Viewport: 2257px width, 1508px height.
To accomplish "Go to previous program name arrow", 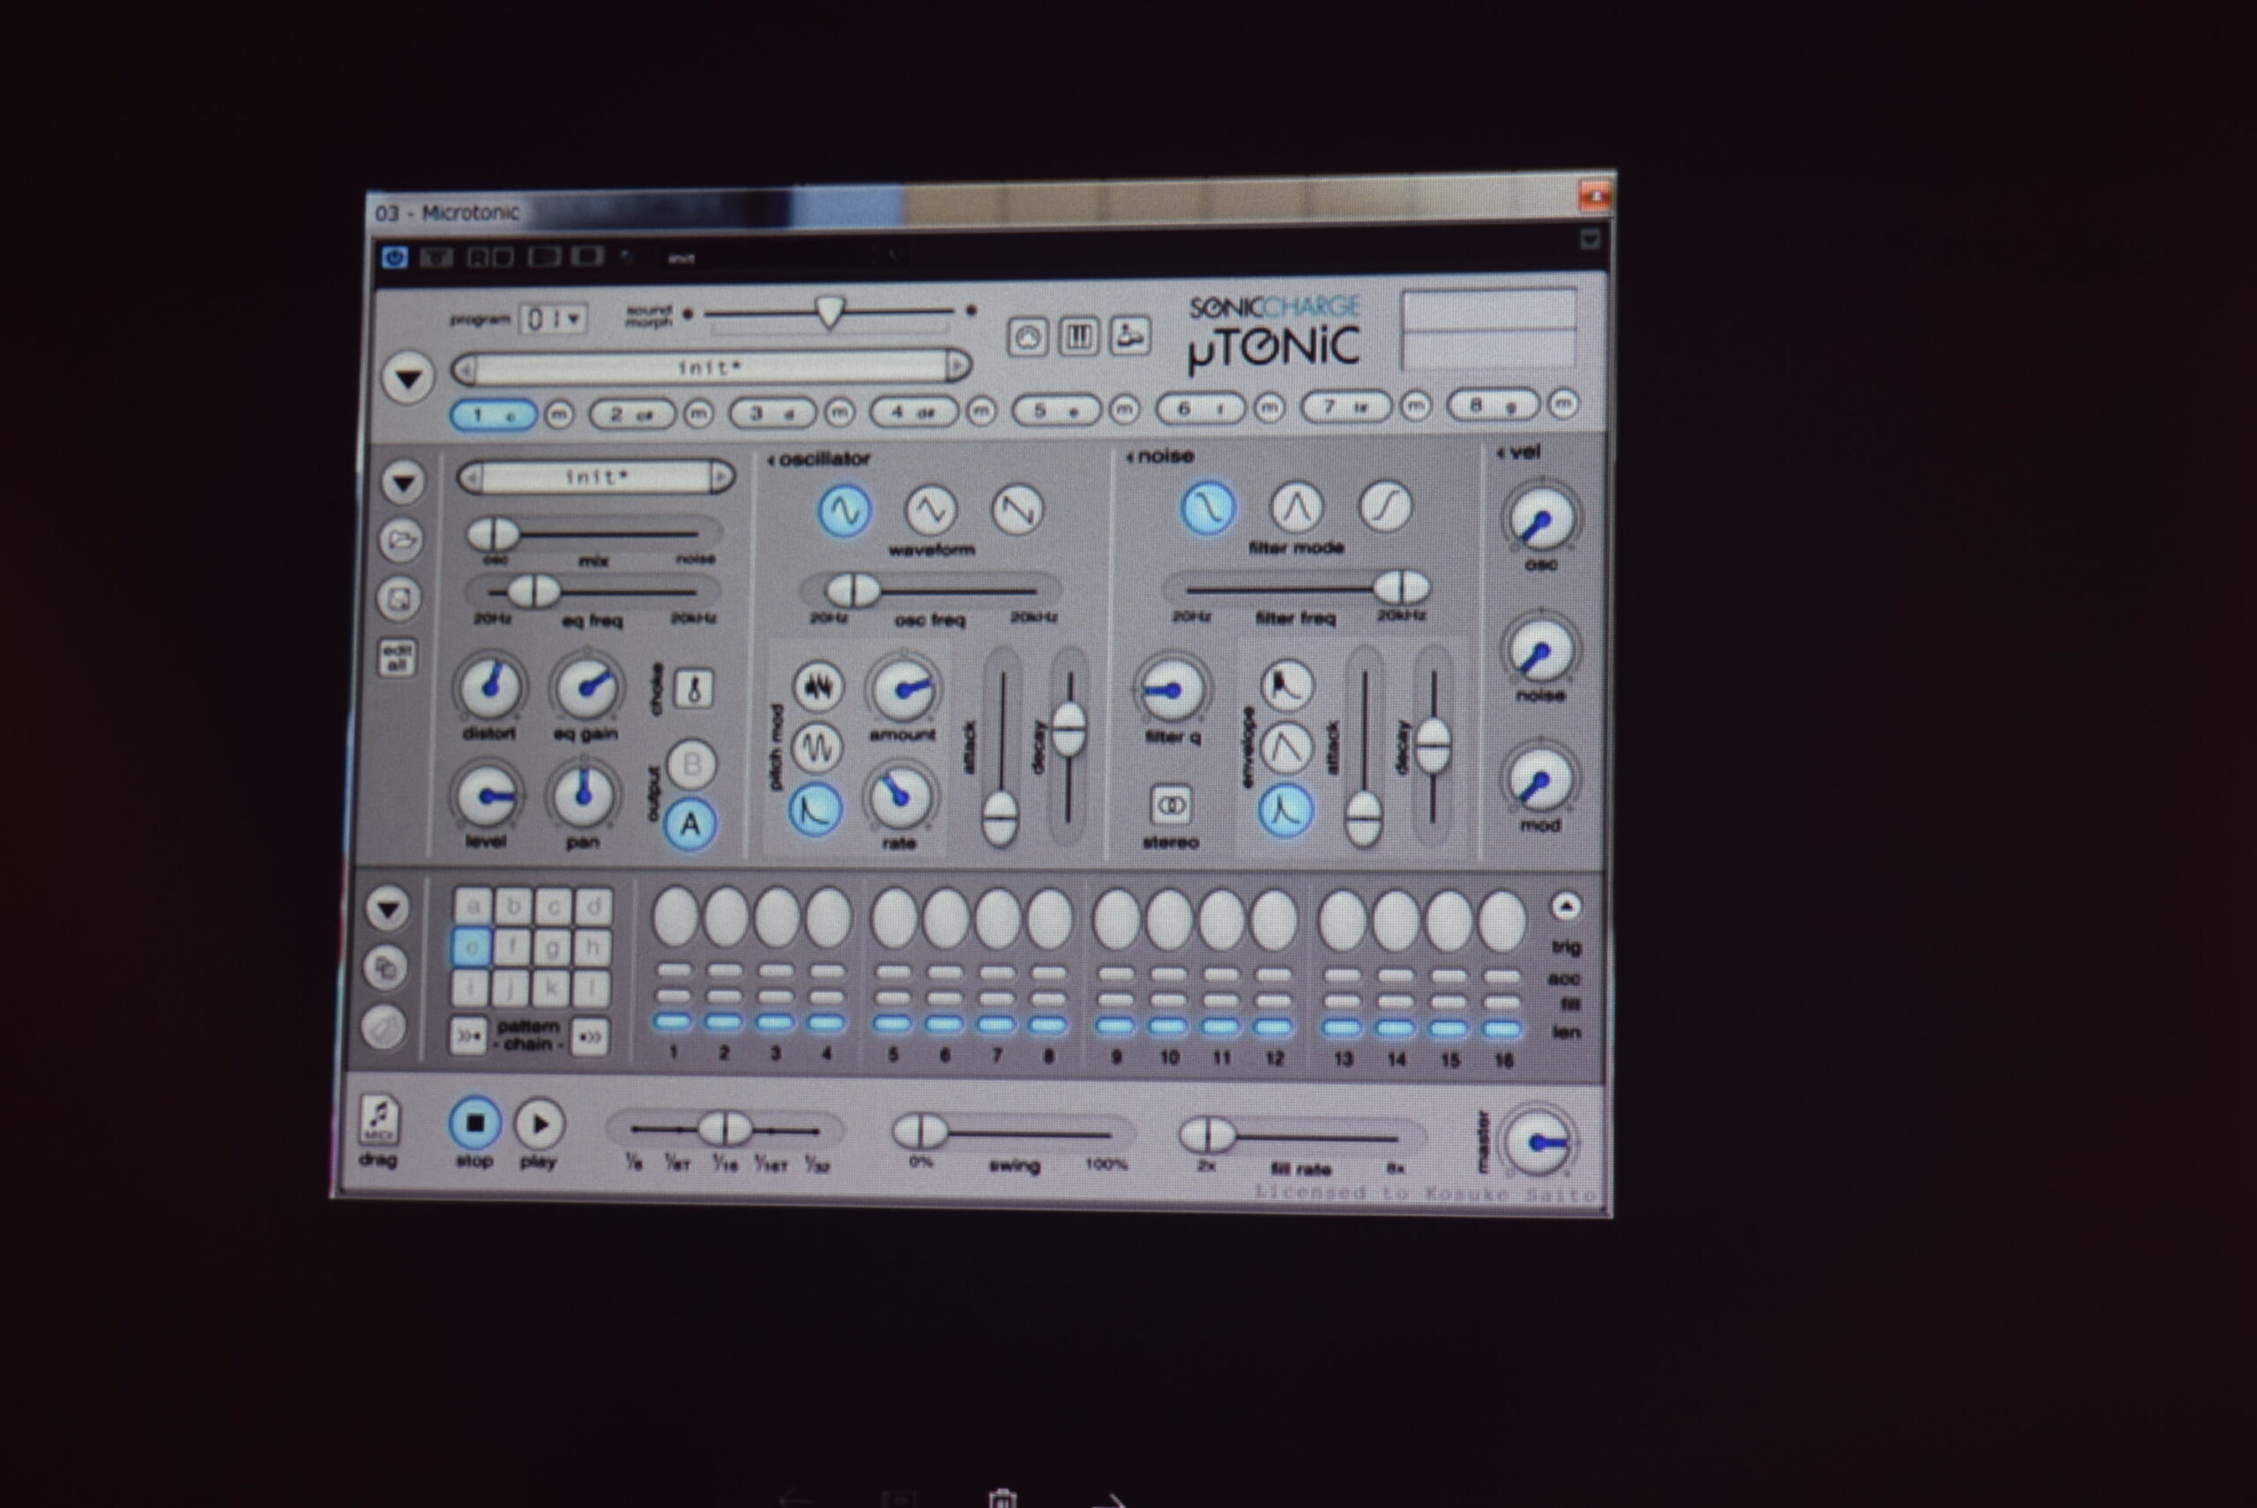I will [x=466, y=369].
